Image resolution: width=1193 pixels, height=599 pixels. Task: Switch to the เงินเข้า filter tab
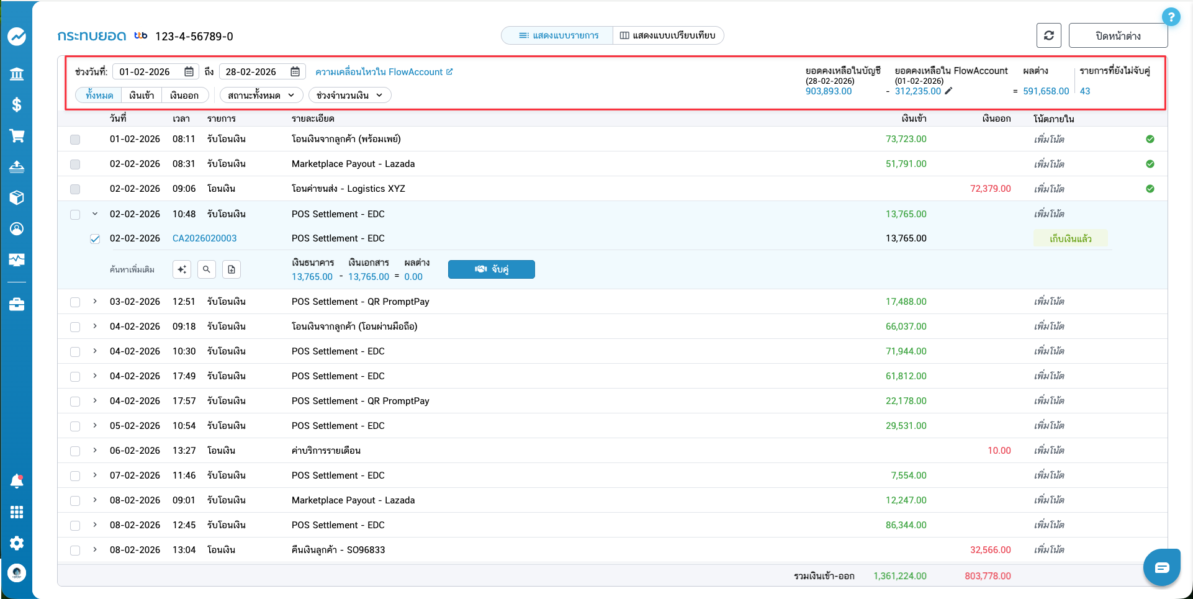click(x=142, y=96)
